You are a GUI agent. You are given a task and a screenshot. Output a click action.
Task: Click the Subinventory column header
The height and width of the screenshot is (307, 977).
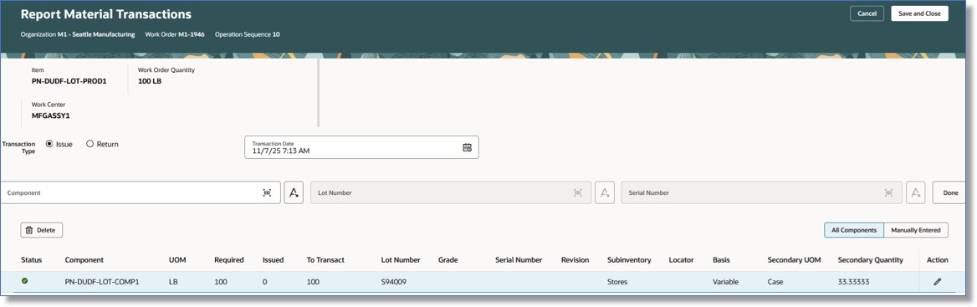click(x=629, y=260)
